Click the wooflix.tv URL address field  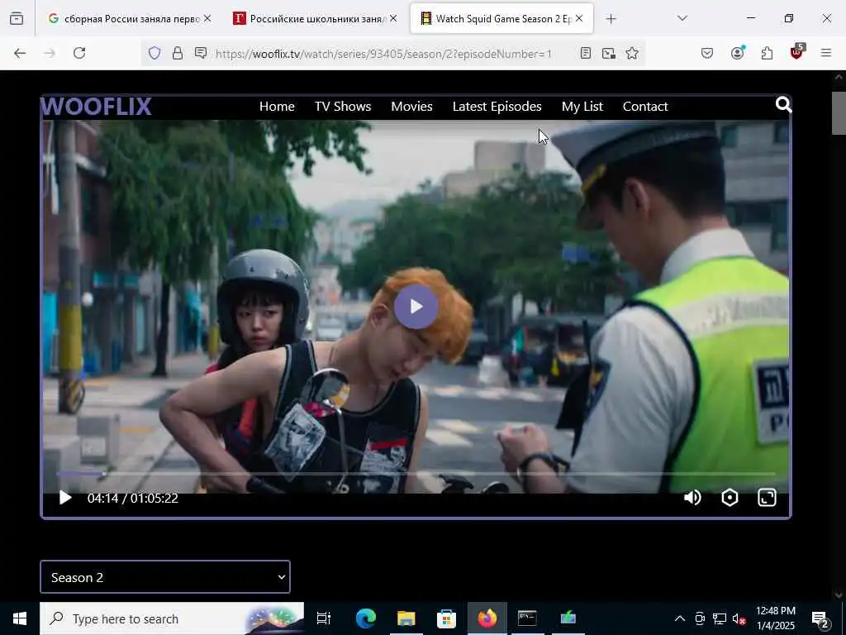click(x=383, y=54)
